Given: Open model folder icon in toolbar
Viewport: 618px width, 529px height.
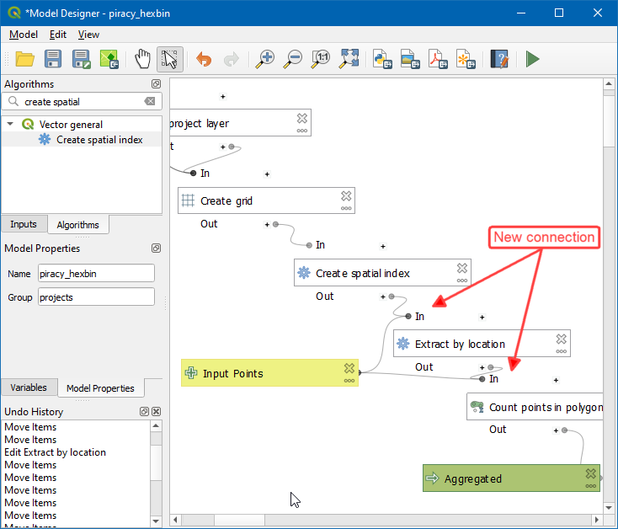Looking at the screenshot, I should pos(24,59).
